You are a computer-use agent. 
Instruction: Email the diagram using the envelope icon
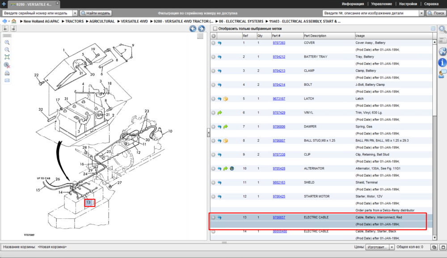point(7,80)
